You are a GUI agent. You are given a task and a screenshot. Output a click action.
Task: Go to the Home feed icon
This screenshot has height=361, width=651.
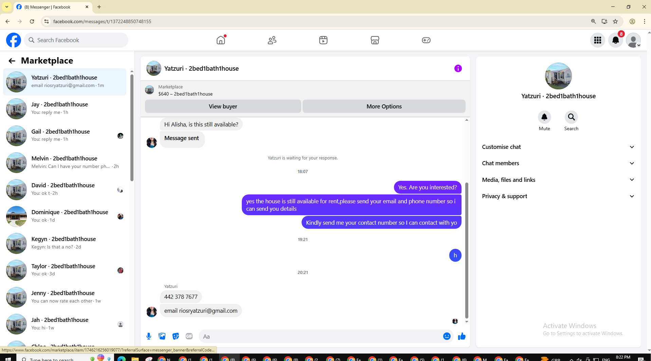click(x=221, y=40)
